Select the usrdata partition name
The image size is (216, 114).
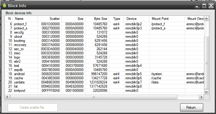[x=19, y=82]
